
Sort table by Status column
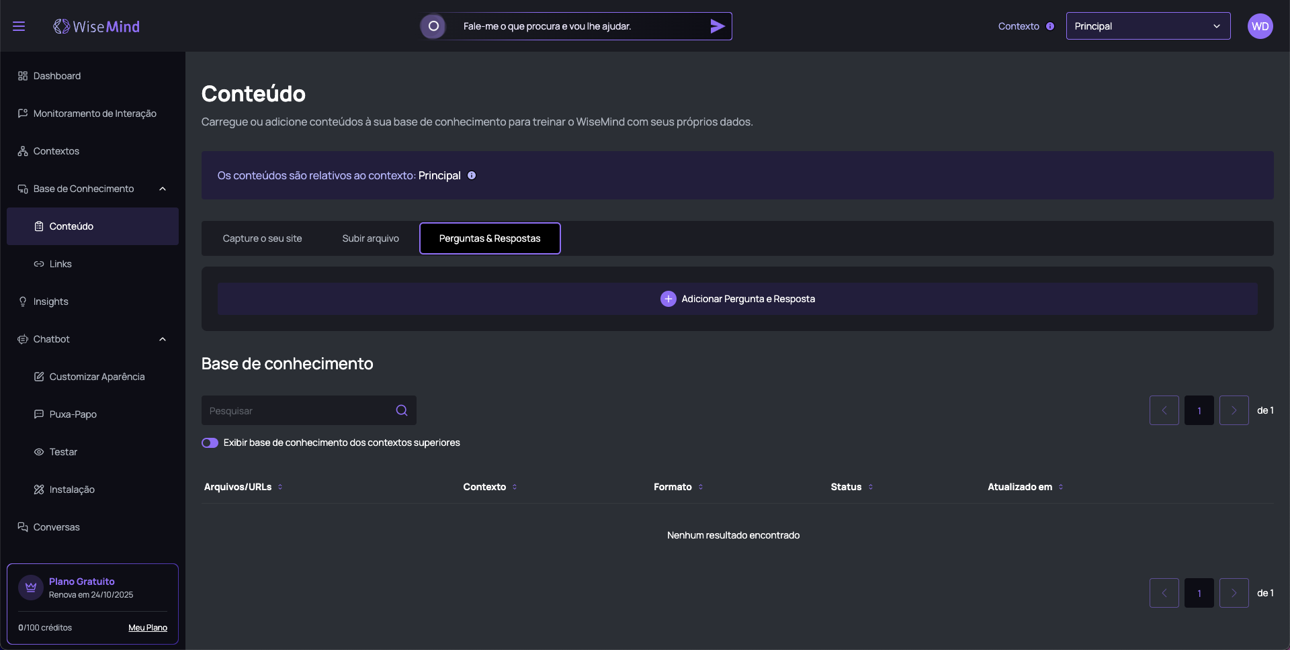click(x=871, y=487)
